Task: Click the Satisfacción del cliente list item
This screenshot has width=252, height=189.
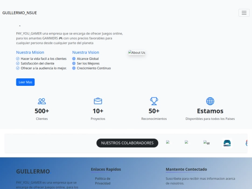Action: click(37, 63)
